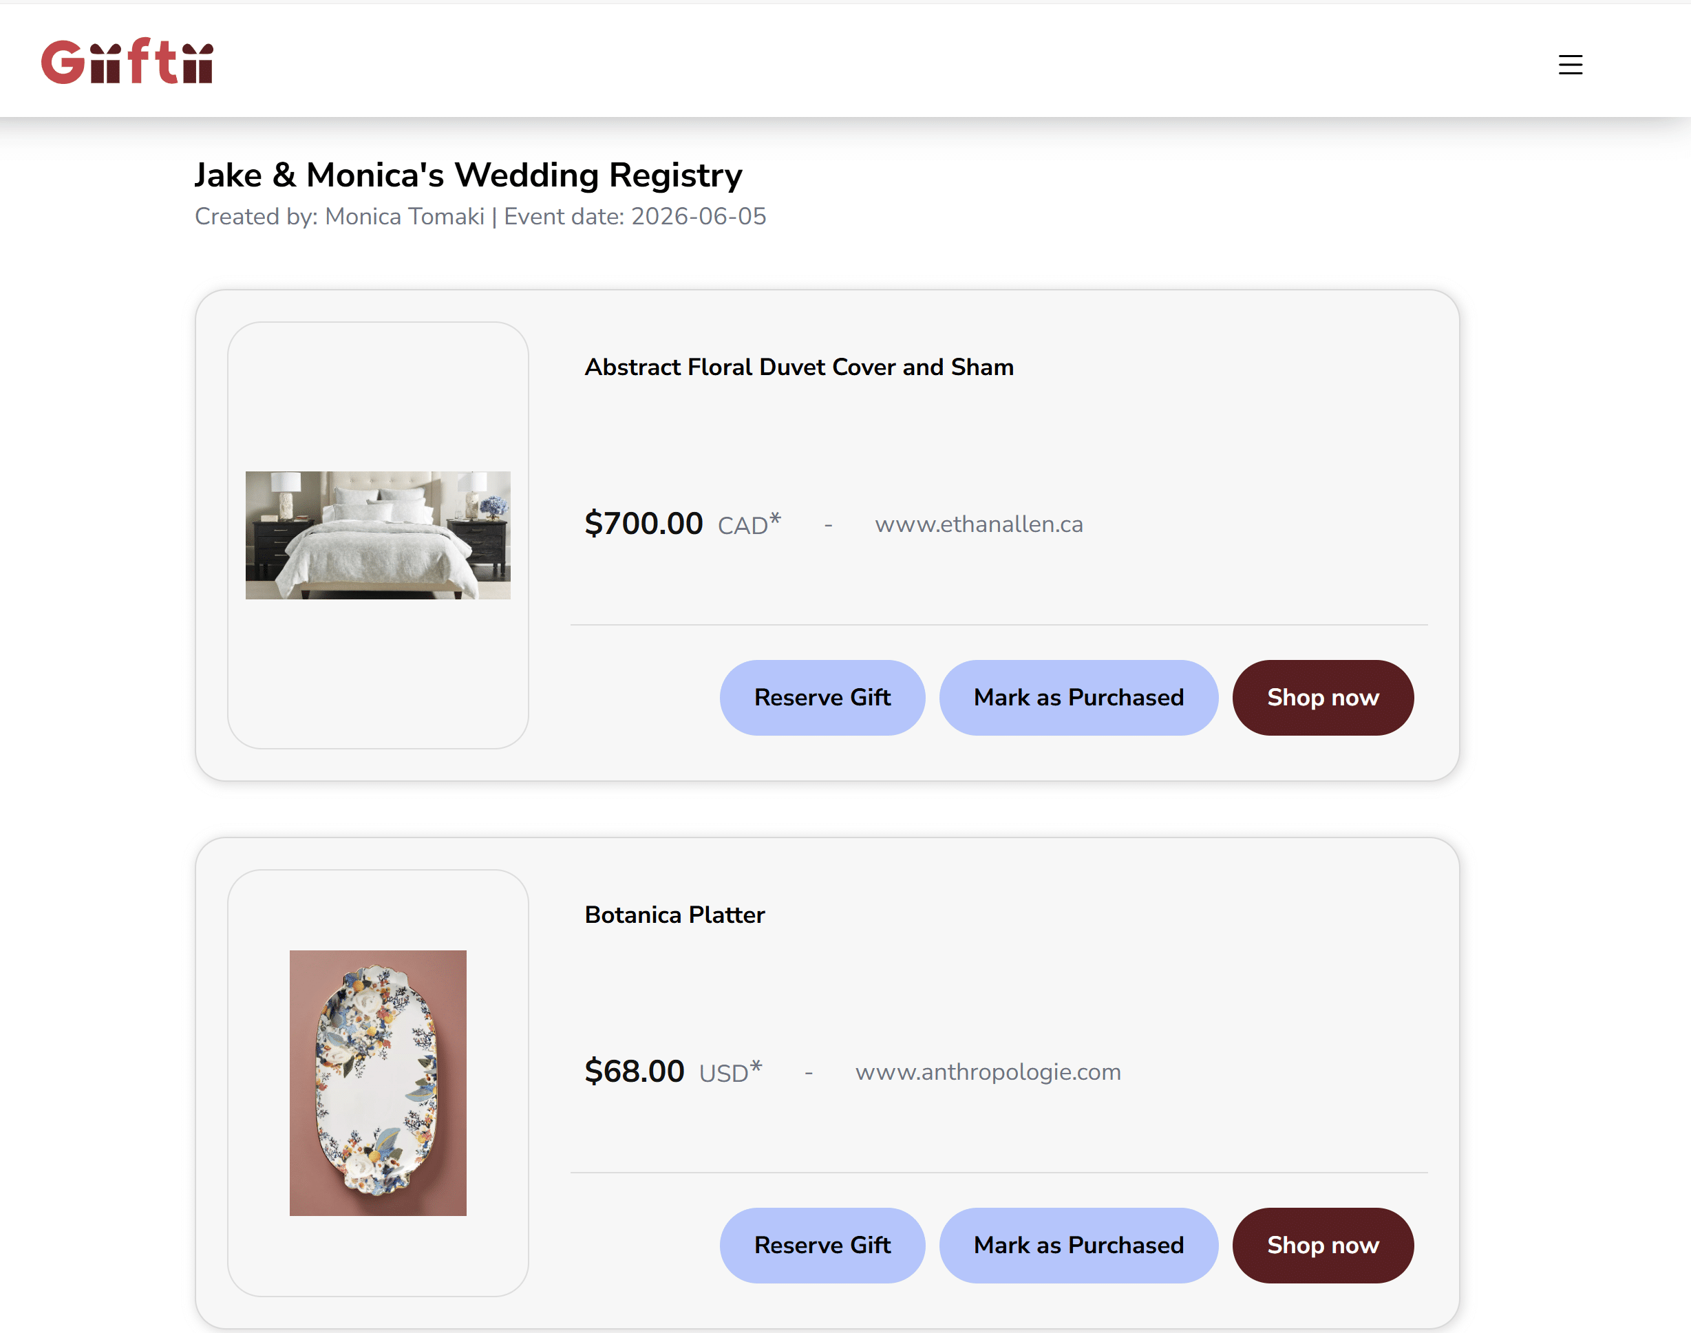Image resolution: width=1691 pixels, height=1333 pixels.
Task: Reserve the Botanica Platter gift
Action: tap(822, 1246)
